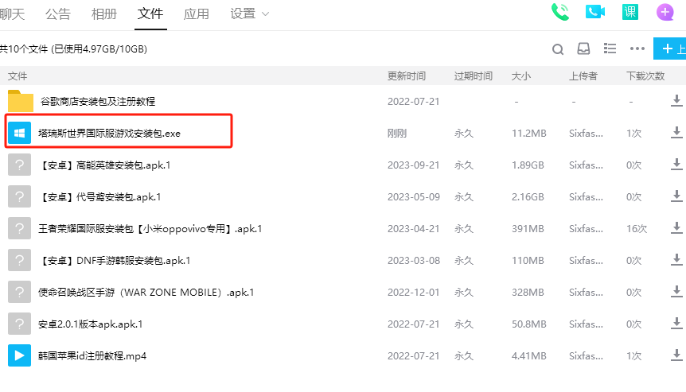
Task: Open file search with the magnifier icon
Action: 559,49
